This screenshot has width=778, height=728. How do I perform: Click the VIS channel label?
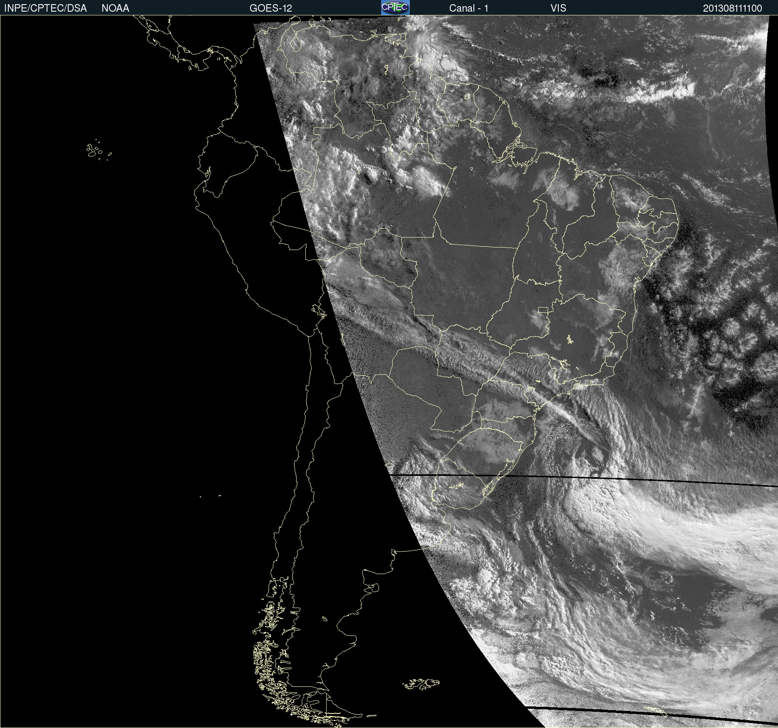point(558,8)
